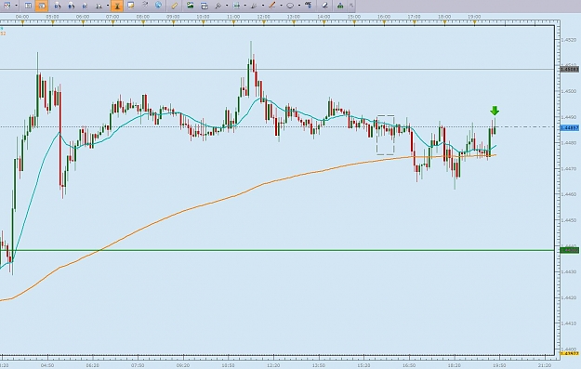This screenshot has width=581, height=369.
Task: Click the 1.4470 price axis label
Action: pos(569,168)
